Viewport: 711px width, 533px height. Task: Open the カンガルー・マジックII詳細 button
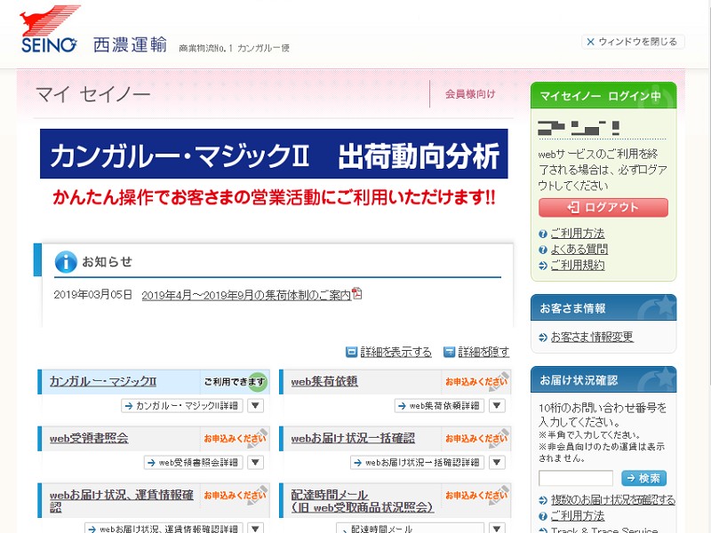(x=182, y=406)
